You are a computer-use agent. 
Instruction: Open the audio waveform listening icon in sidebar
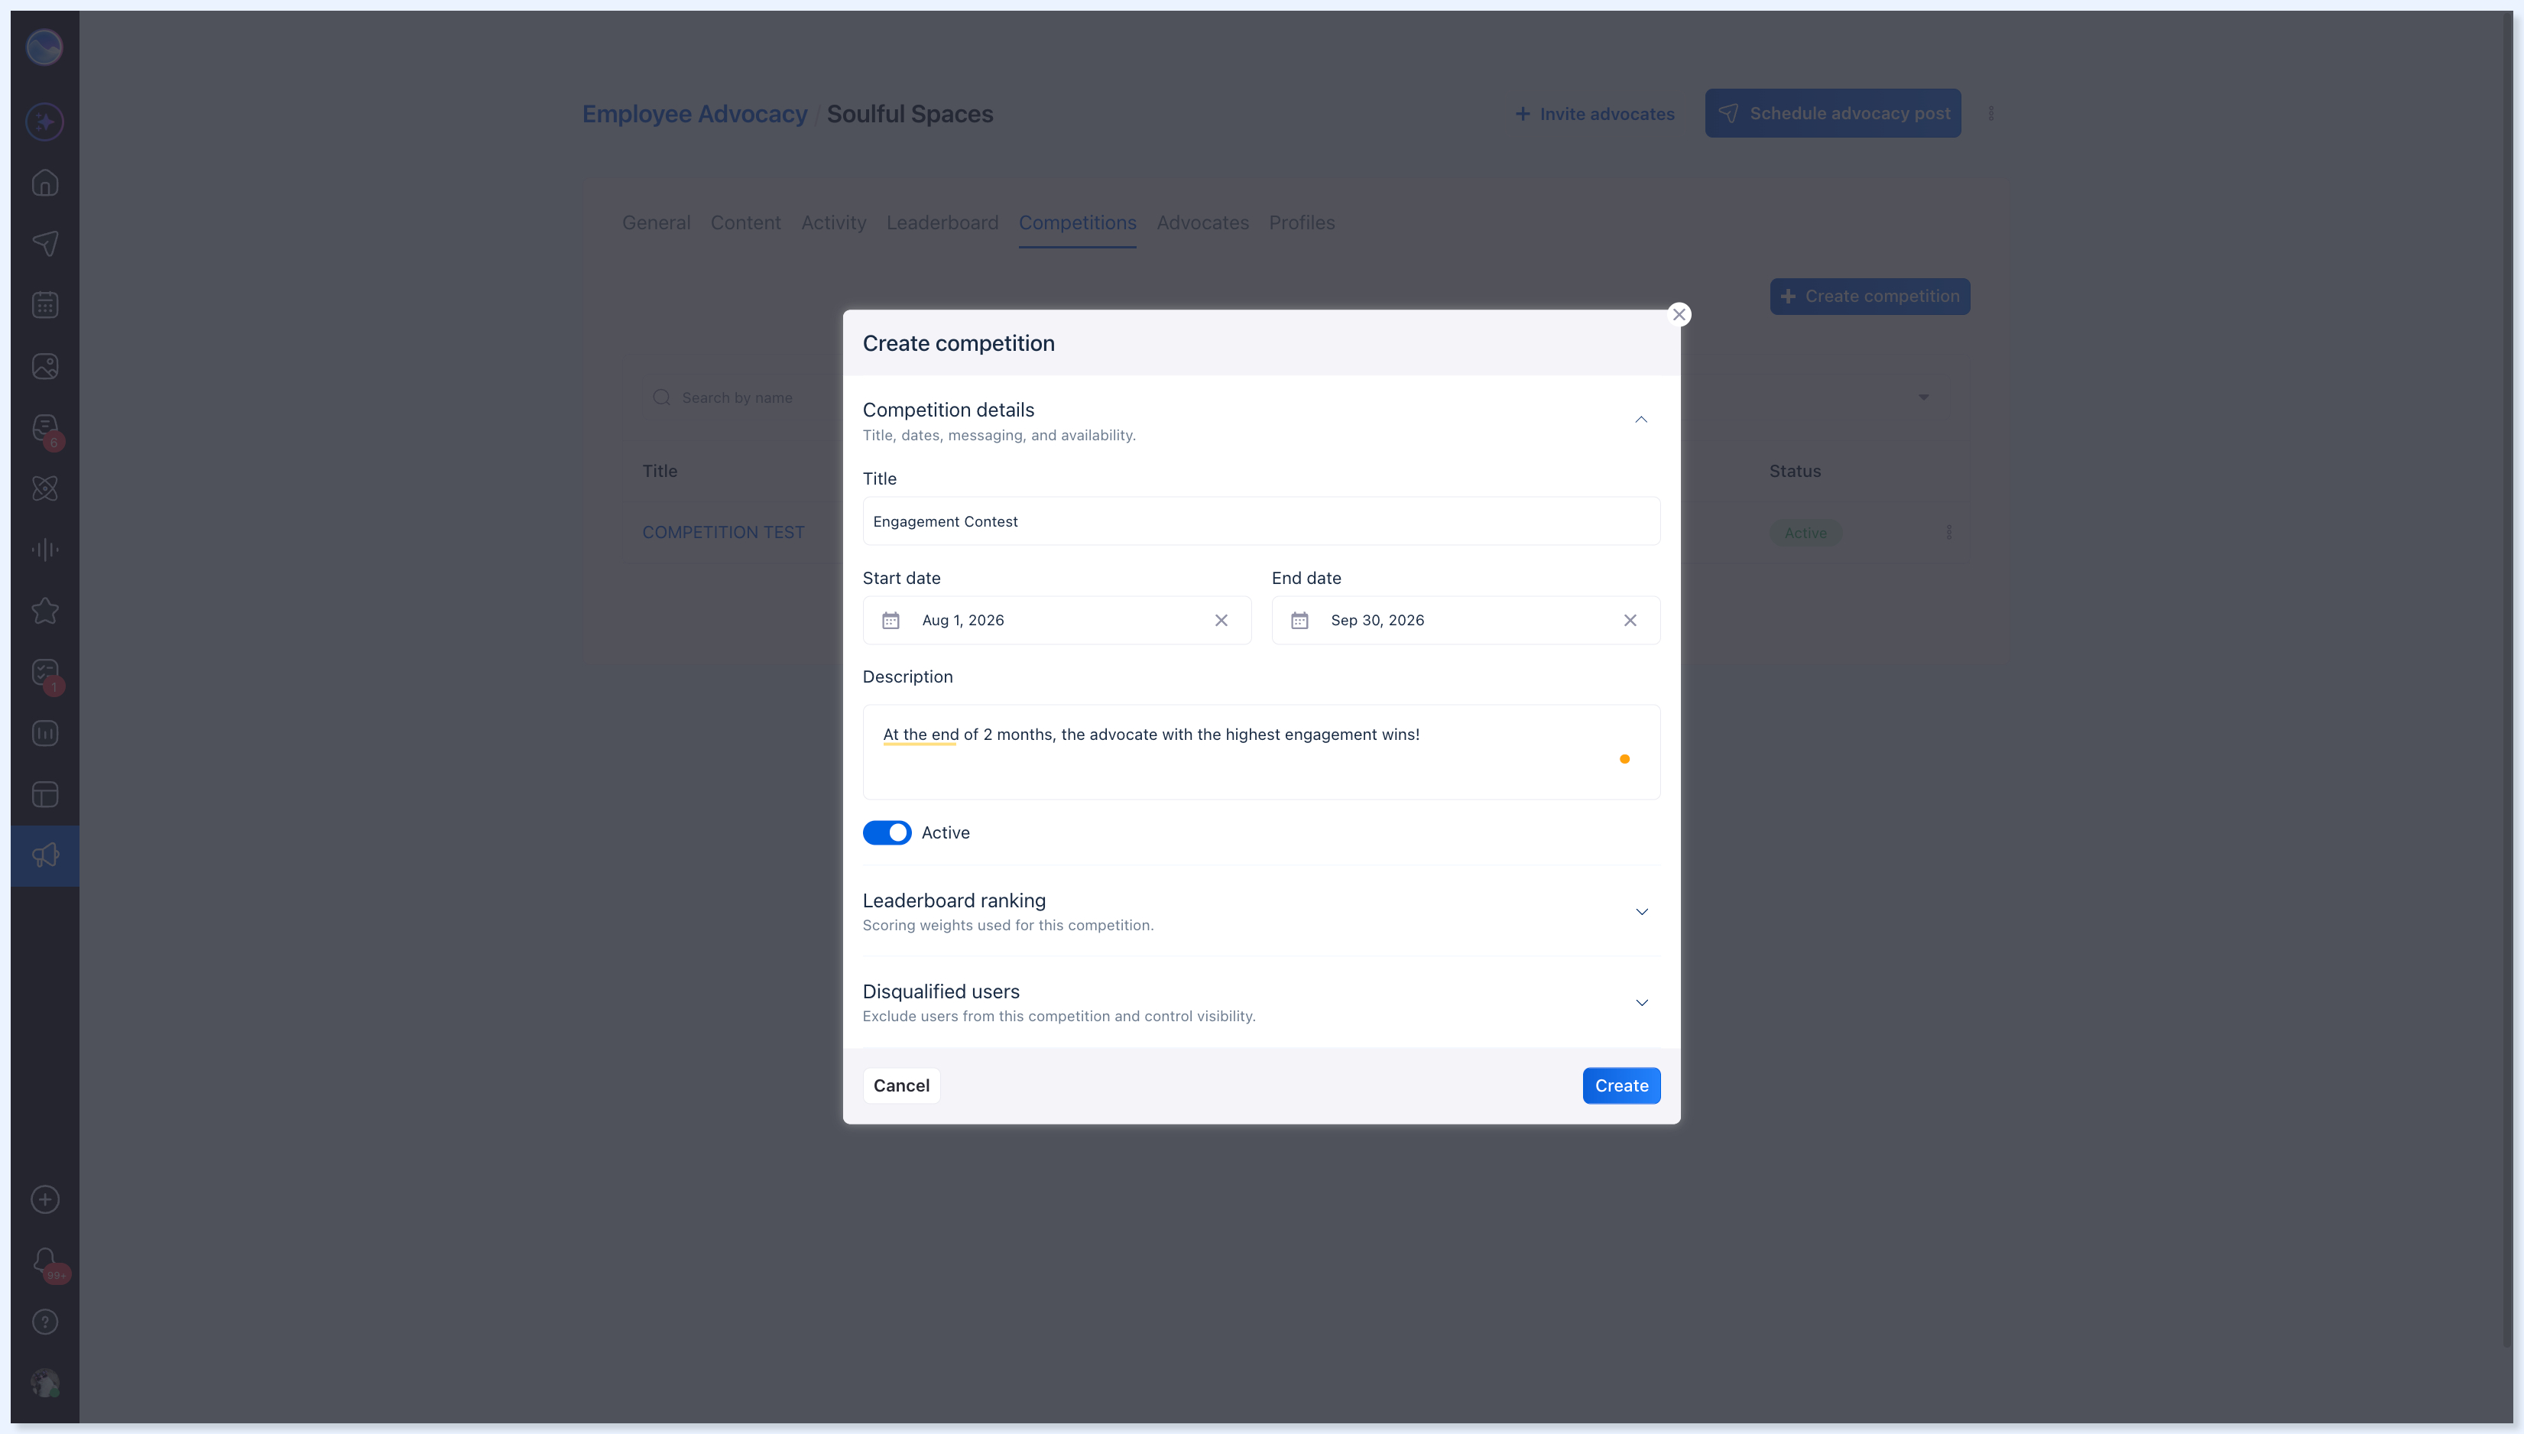tap(45, 550)
